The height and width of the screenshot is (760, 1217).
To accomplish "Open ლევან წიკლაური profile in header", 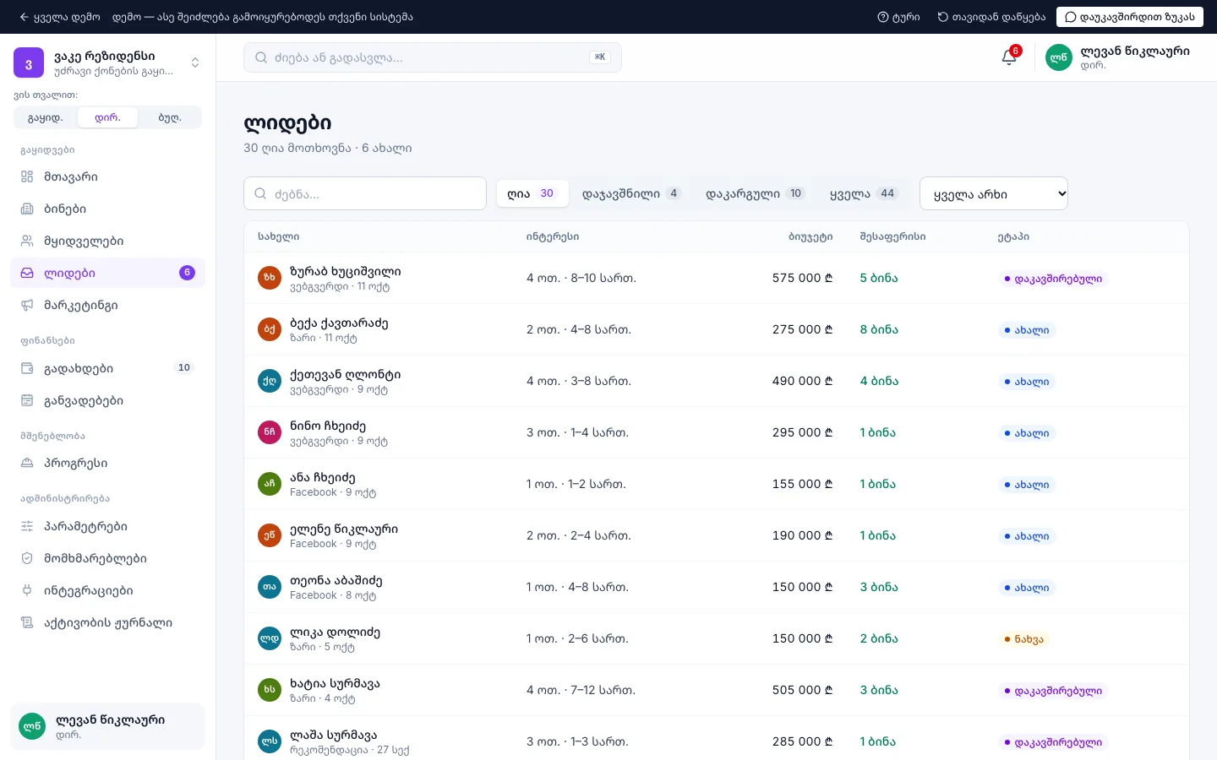I will pyautogui.click(x=1117, y=57).
